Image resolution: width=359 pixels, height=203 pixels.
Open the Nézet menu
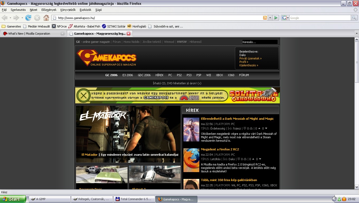coord(34,10)
